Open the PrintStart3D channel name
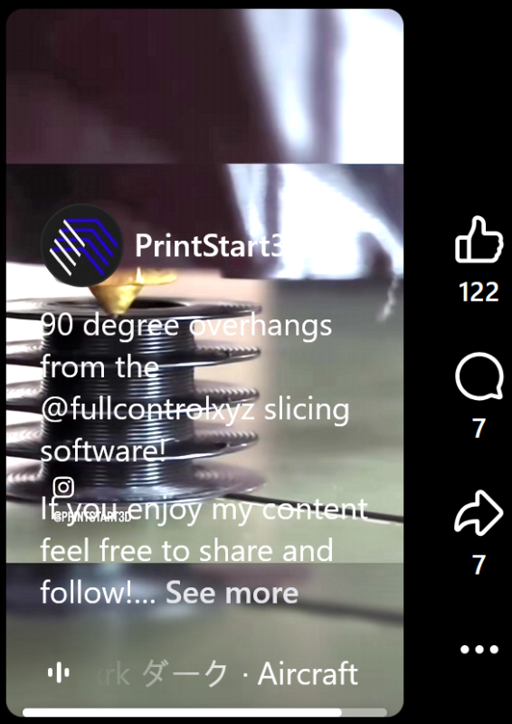Image resolution: width=512 pixels, height=724 pixels. tap(208, 245)
